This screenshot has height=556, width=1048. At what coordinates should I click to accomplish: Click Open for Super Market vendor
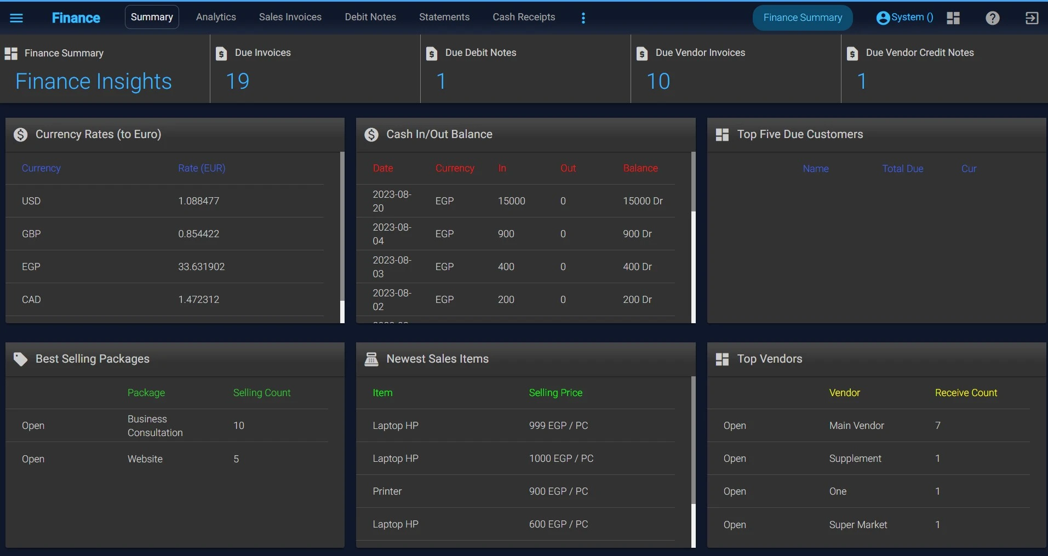735,525
